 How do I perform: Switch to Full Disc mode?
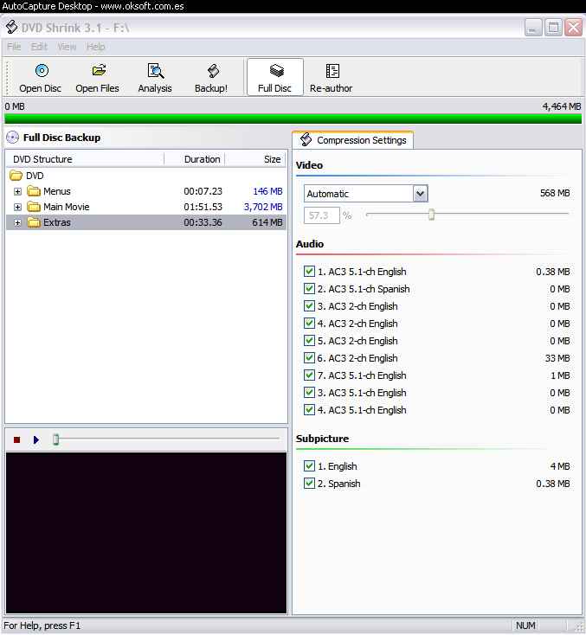click(275, 77)
